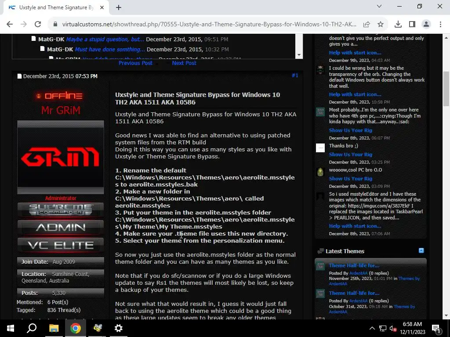
Task: Go to Next Post
Action: click(184, 63)
